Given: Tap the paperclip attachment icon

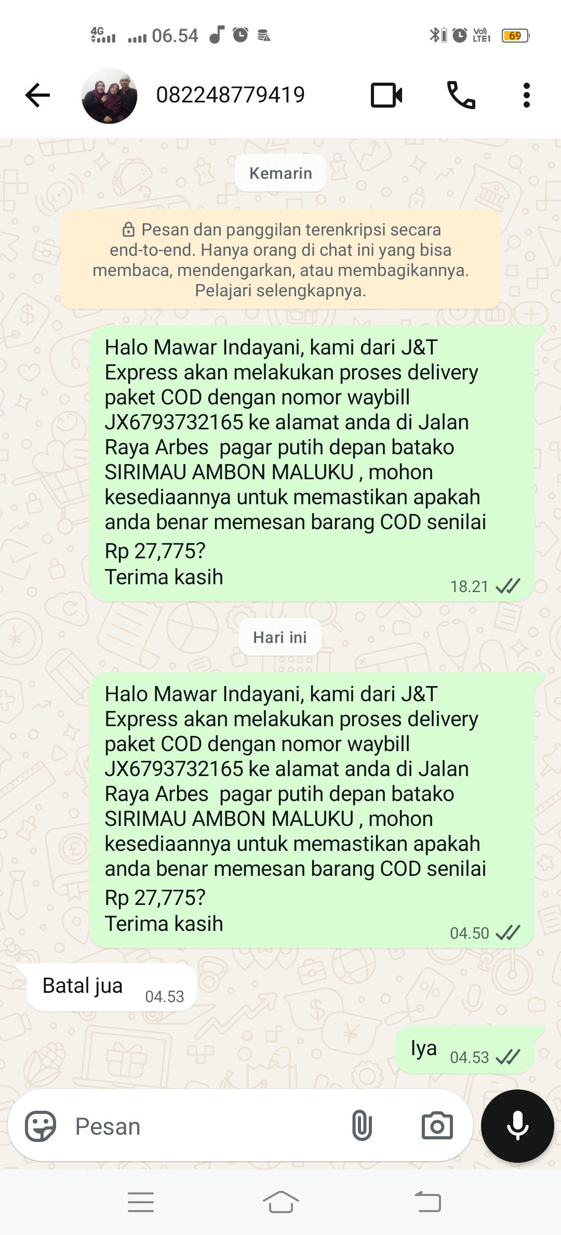Looking at the screenshot, I should pyautogui.click(x=362, y=1125).
